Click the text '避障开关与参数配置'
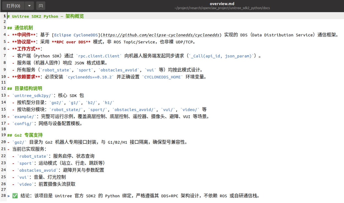The image size is (344, 203). click(84, 170)
